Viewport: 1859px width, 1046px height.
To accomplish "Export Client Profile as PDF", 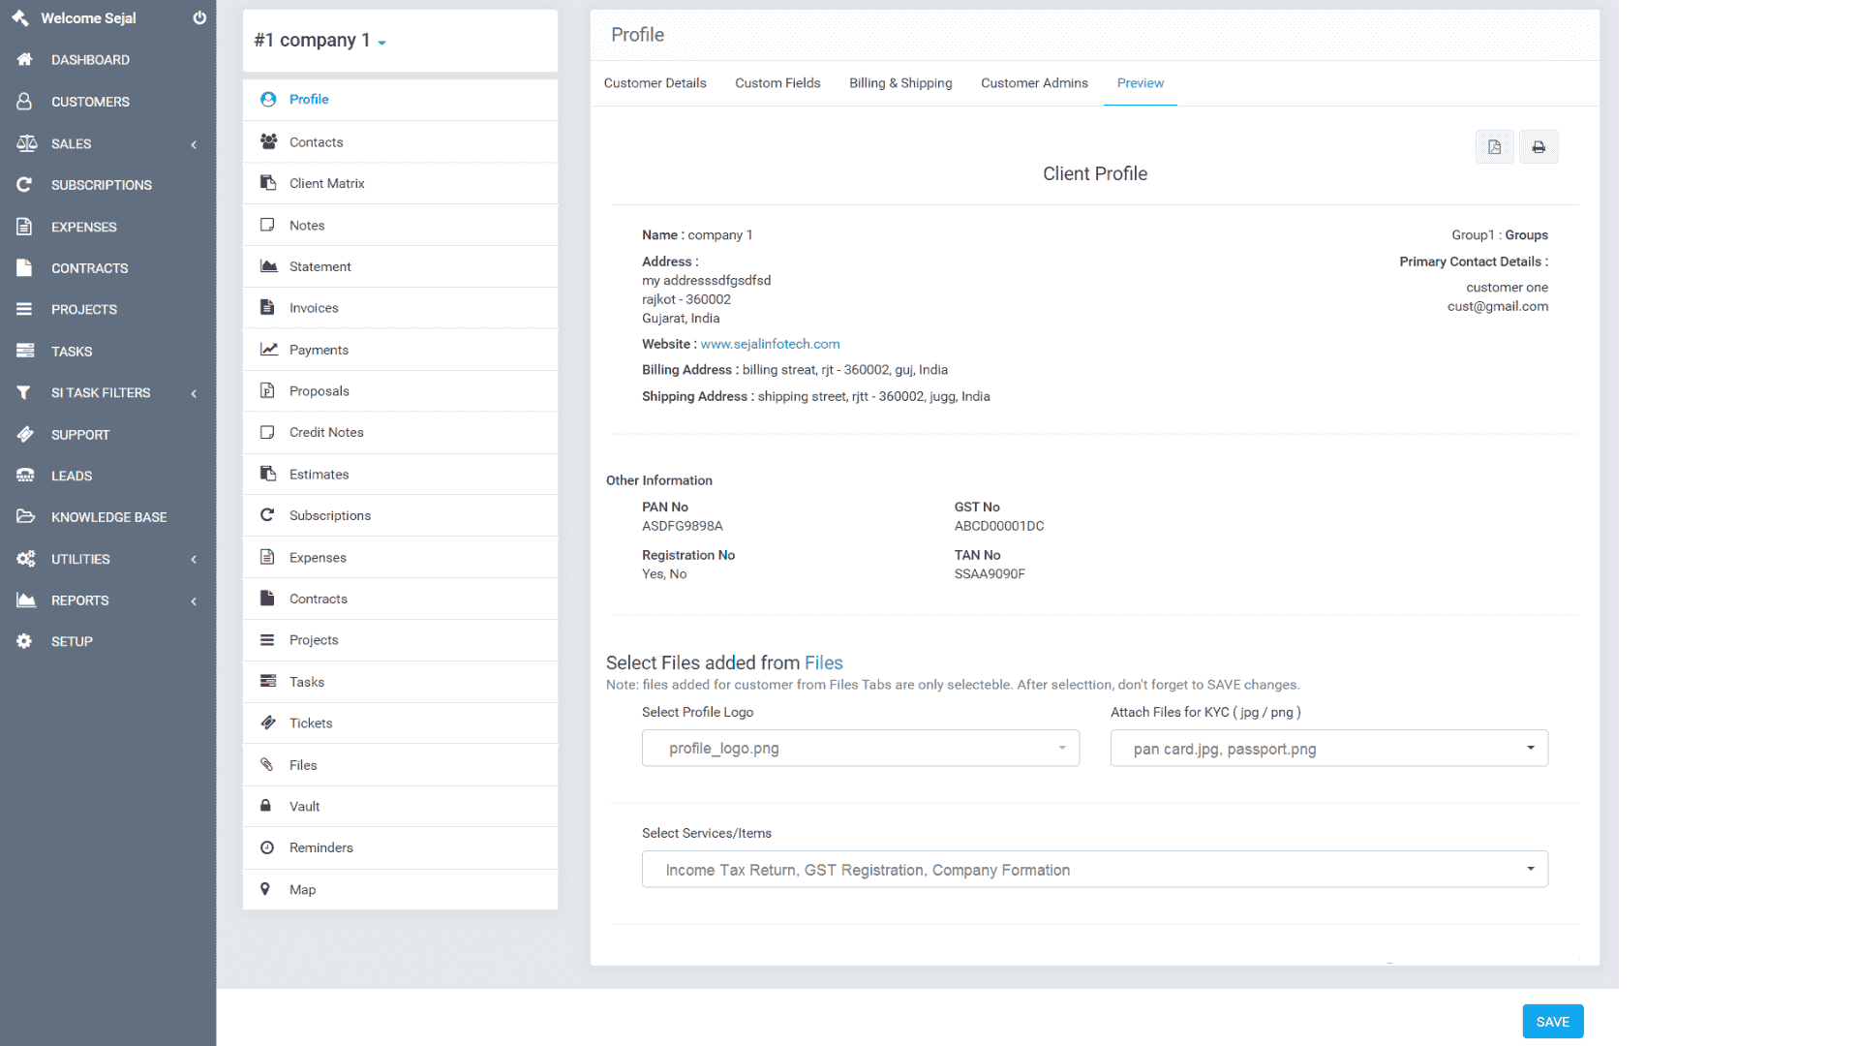I will [x=1494, y=146].
